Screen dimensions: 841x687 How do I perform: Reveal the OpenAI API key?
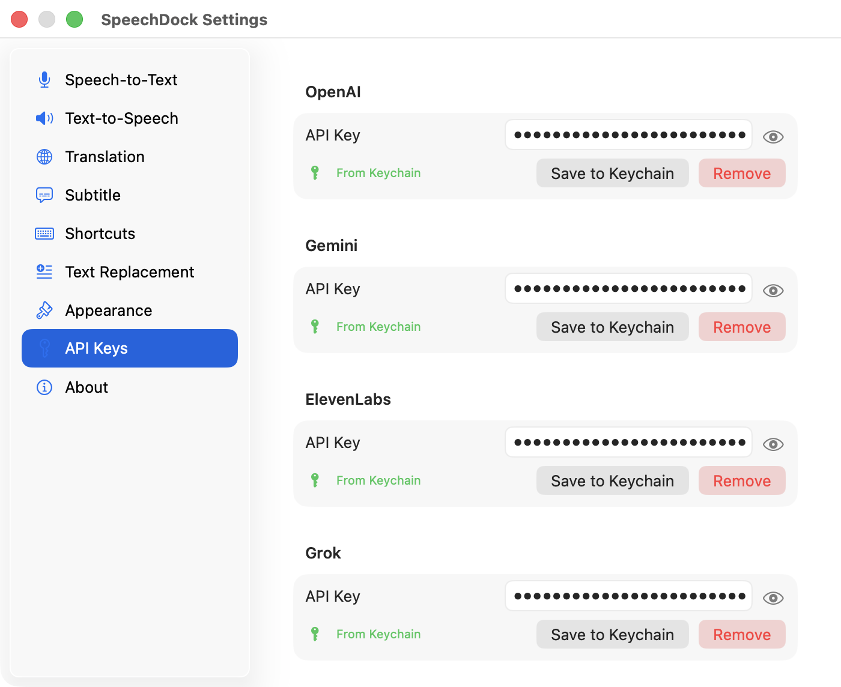pyautogui.click(x=773, y=137)
